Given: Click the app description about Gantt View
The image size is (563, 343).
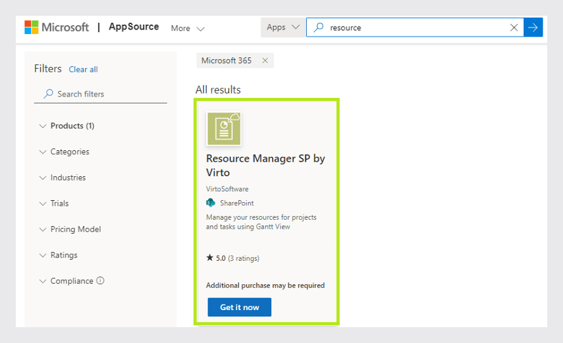Looking at the screenshot, I should (261, 222).
